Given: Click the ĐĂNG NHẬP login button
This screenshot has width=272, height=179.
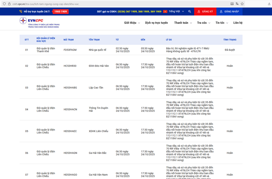Looking at the screenshot, I should (229, 11).
